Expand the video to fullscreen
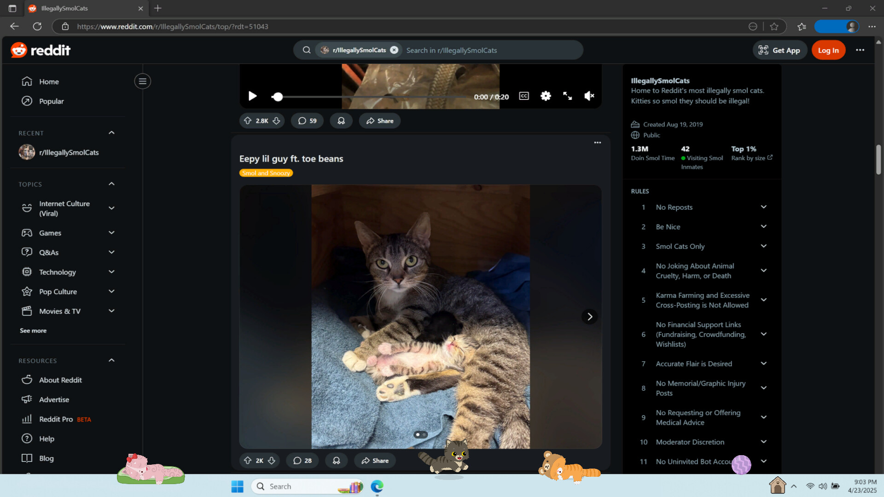Image resolution: width=884 pixels, height=497 pixels. 567,96
